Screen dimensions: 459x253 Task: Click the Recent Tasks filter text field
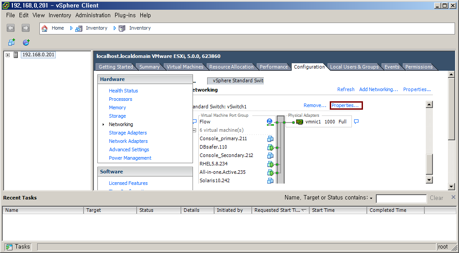pos(401,199)
